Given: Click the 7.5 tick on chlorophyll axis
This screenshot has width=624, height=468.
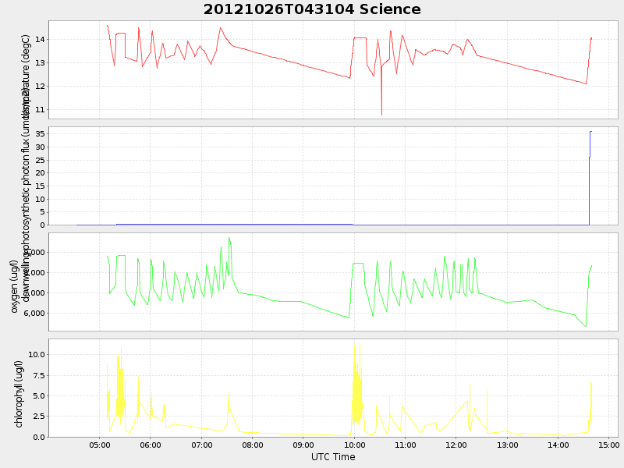Looking at the screenshot, I should click(x=38, y=375).
